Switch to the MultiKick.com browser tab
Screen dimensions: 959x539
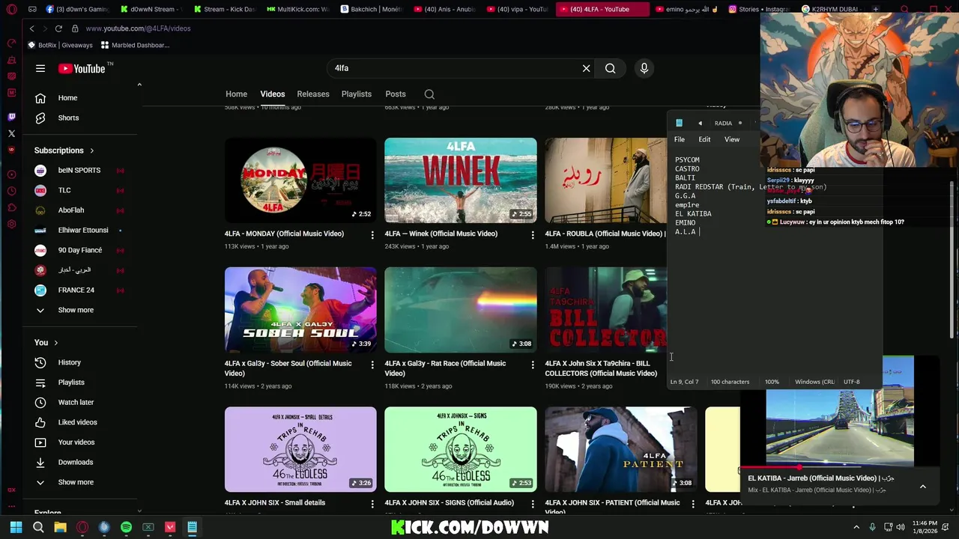pyautogui.click(x=297, y=9)
